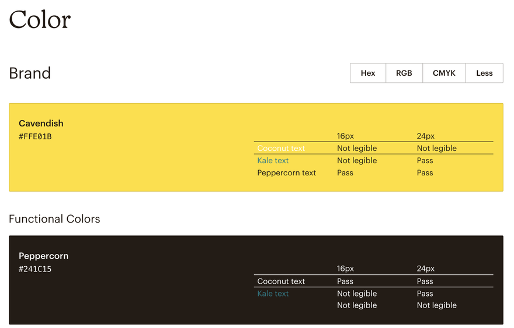Click Coconut text row on Cavendish swatch
Image resolution: width=514 pixels, height=328 pixels.
[281, 149]
